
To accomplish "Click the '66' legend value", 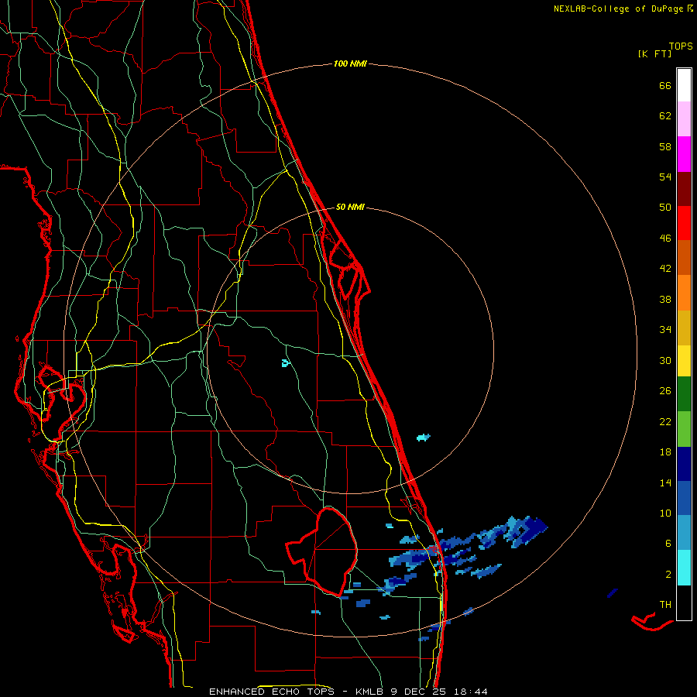I will pos(665,85).
